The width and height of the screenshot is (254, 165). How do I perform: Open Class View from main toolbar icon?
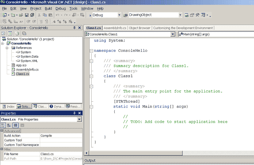tap(203, 15)
